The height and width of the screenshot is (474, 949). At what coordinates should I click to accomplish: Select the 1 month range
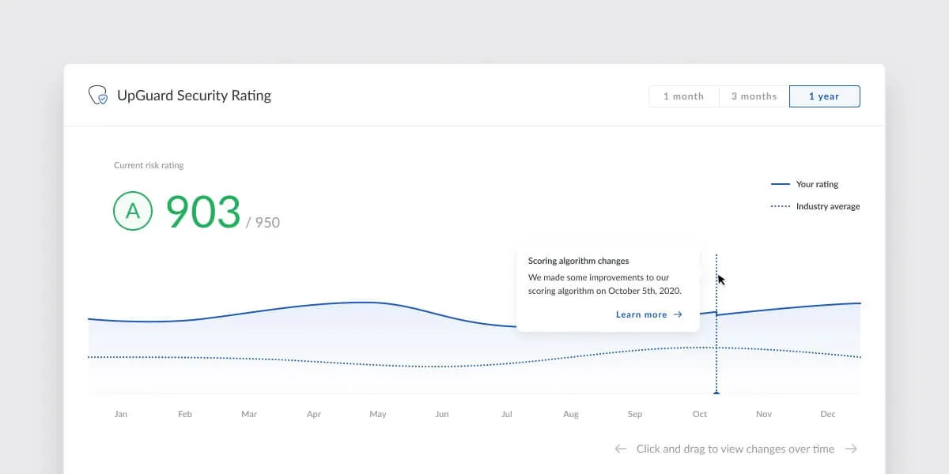(683, 96)
